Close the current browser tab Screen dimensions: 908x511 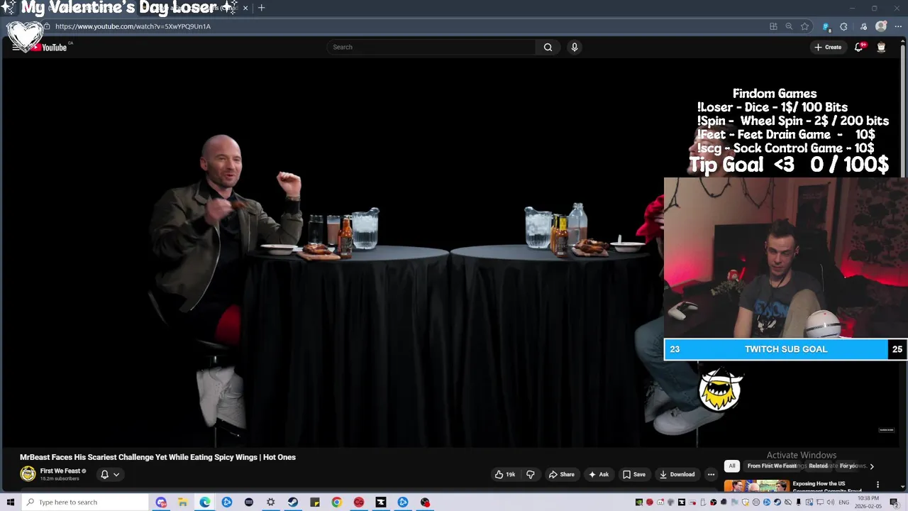pos(245,8)
